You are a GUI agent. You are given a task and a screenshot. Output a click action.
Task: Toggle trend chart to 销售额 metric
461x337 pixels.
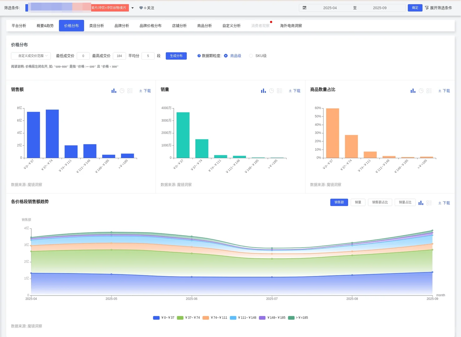coord(339,202)
